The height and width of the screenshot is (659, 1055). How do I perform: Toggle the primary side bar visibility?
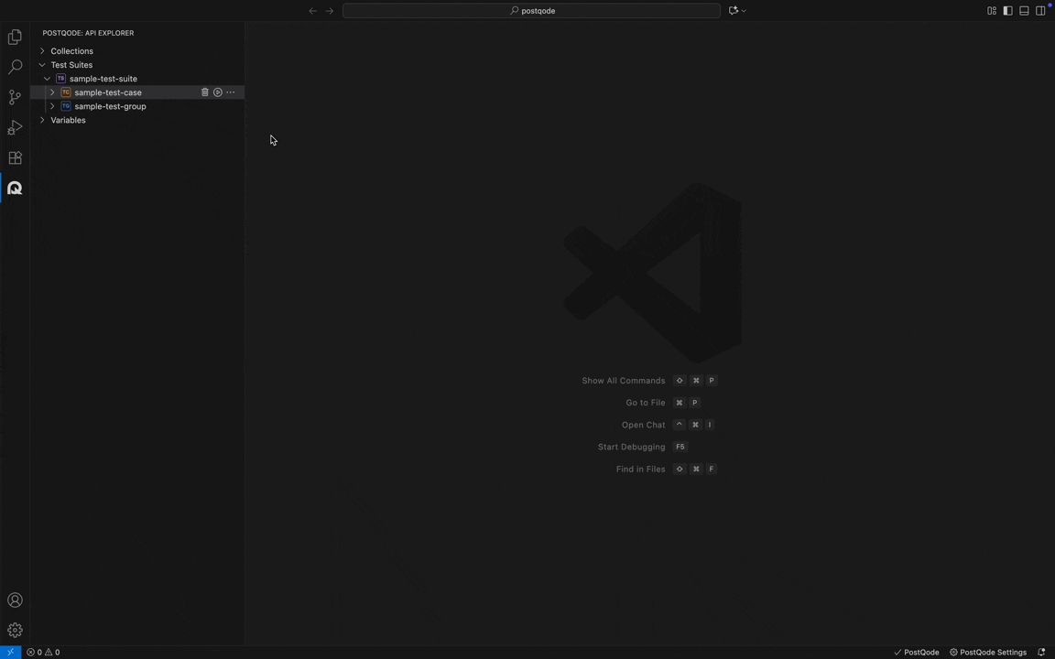[x=1007, y=11]
